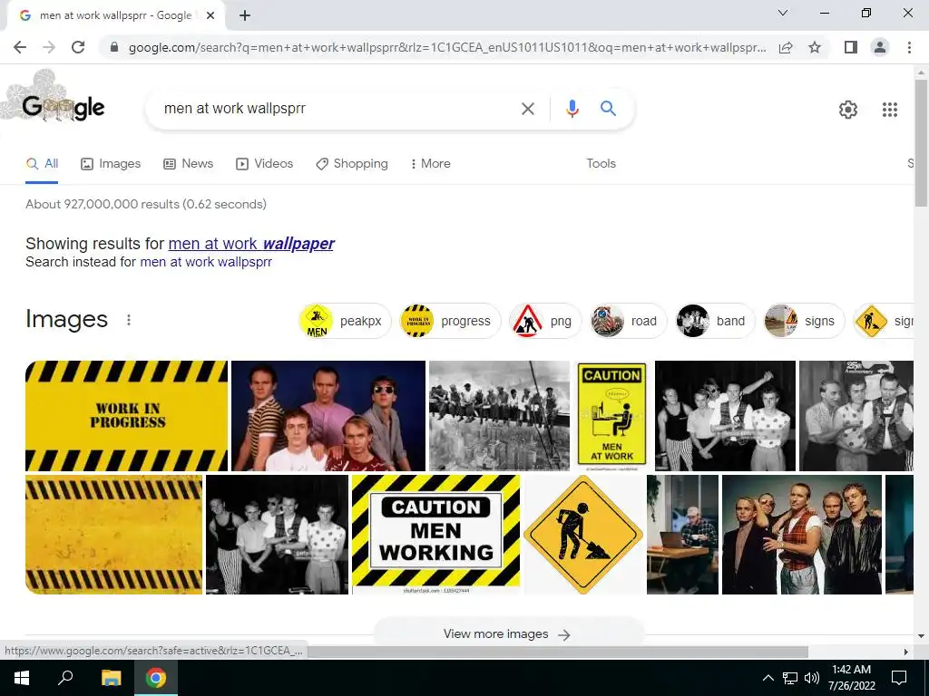Show hidden system tray icons
The image size is (929, 696).
(768, 678)
